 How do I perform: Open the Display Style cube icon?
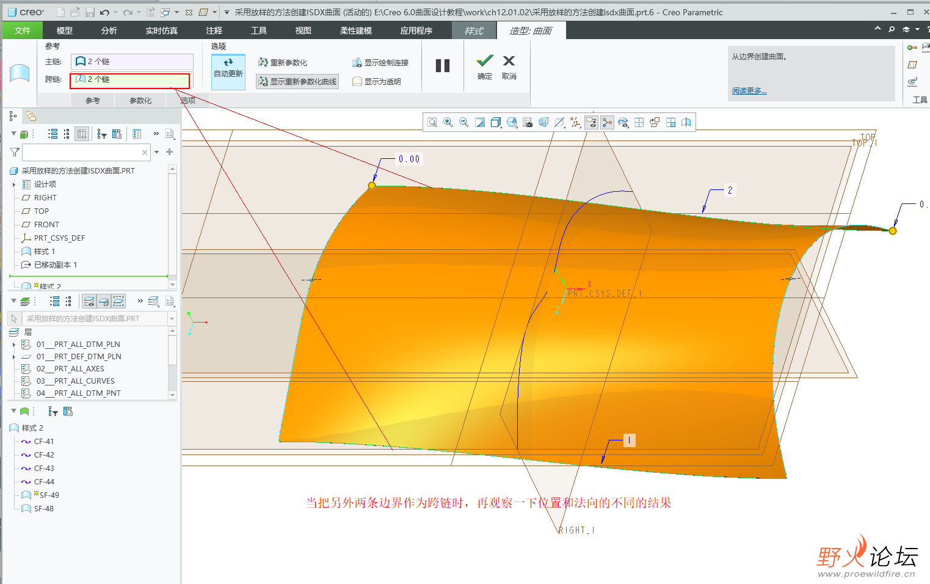496,122
